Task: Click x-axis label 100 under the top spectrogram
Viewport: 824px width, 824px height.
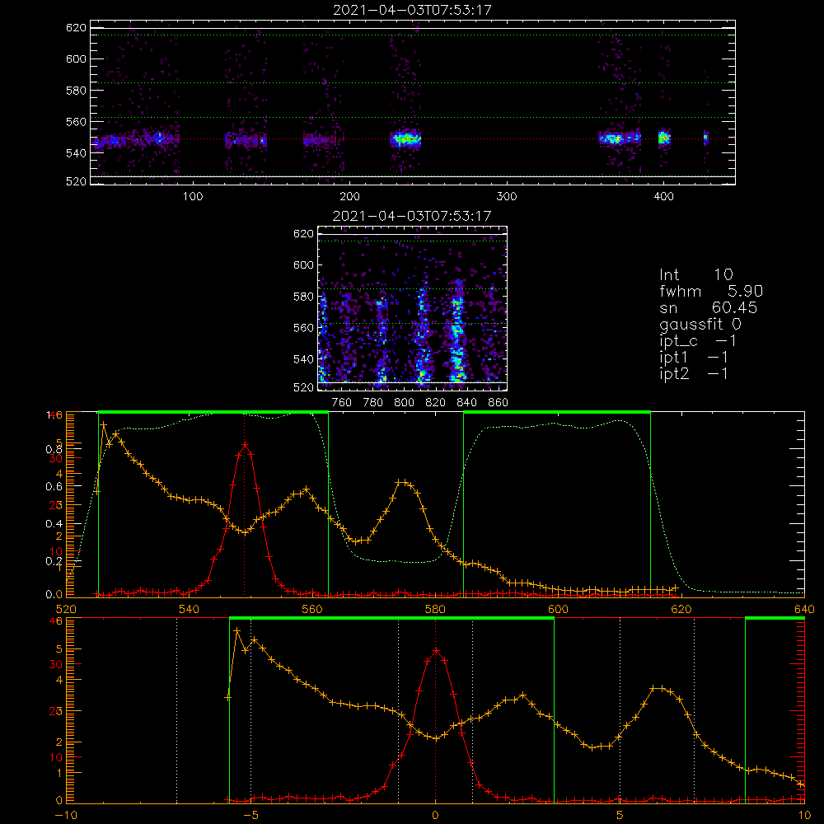Action: (x=193, y=197)
